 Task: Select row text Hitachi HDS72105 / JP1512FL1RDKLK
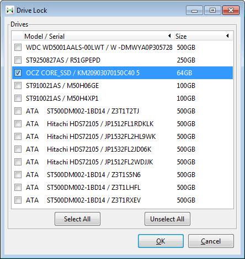(x=100, y=124)
